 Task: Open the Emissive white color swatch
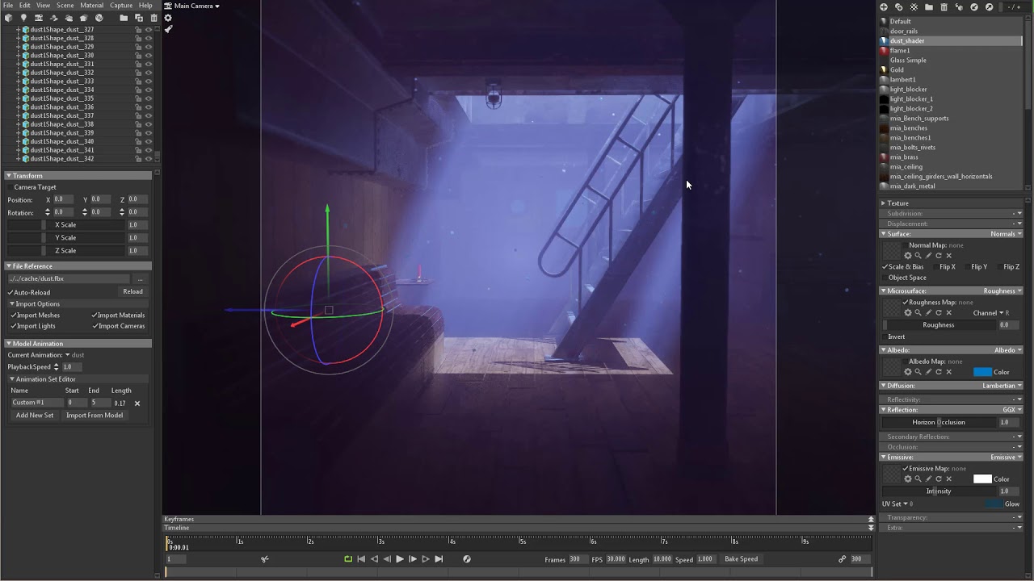pyautogui.click(x=982, y=479)
